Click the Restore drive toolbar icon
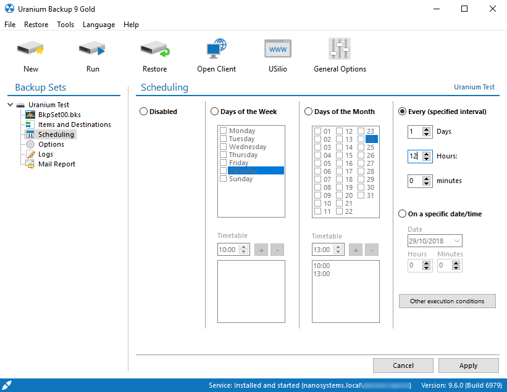The image size is (507, 392). tap(154, 49)
